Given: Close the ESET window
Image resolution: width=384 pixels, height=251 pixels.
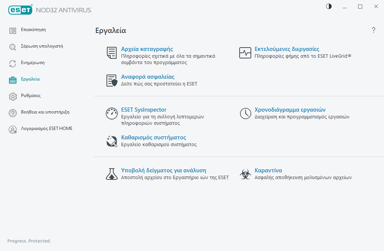Looking at the screenshot, I should tap(376, 7).
